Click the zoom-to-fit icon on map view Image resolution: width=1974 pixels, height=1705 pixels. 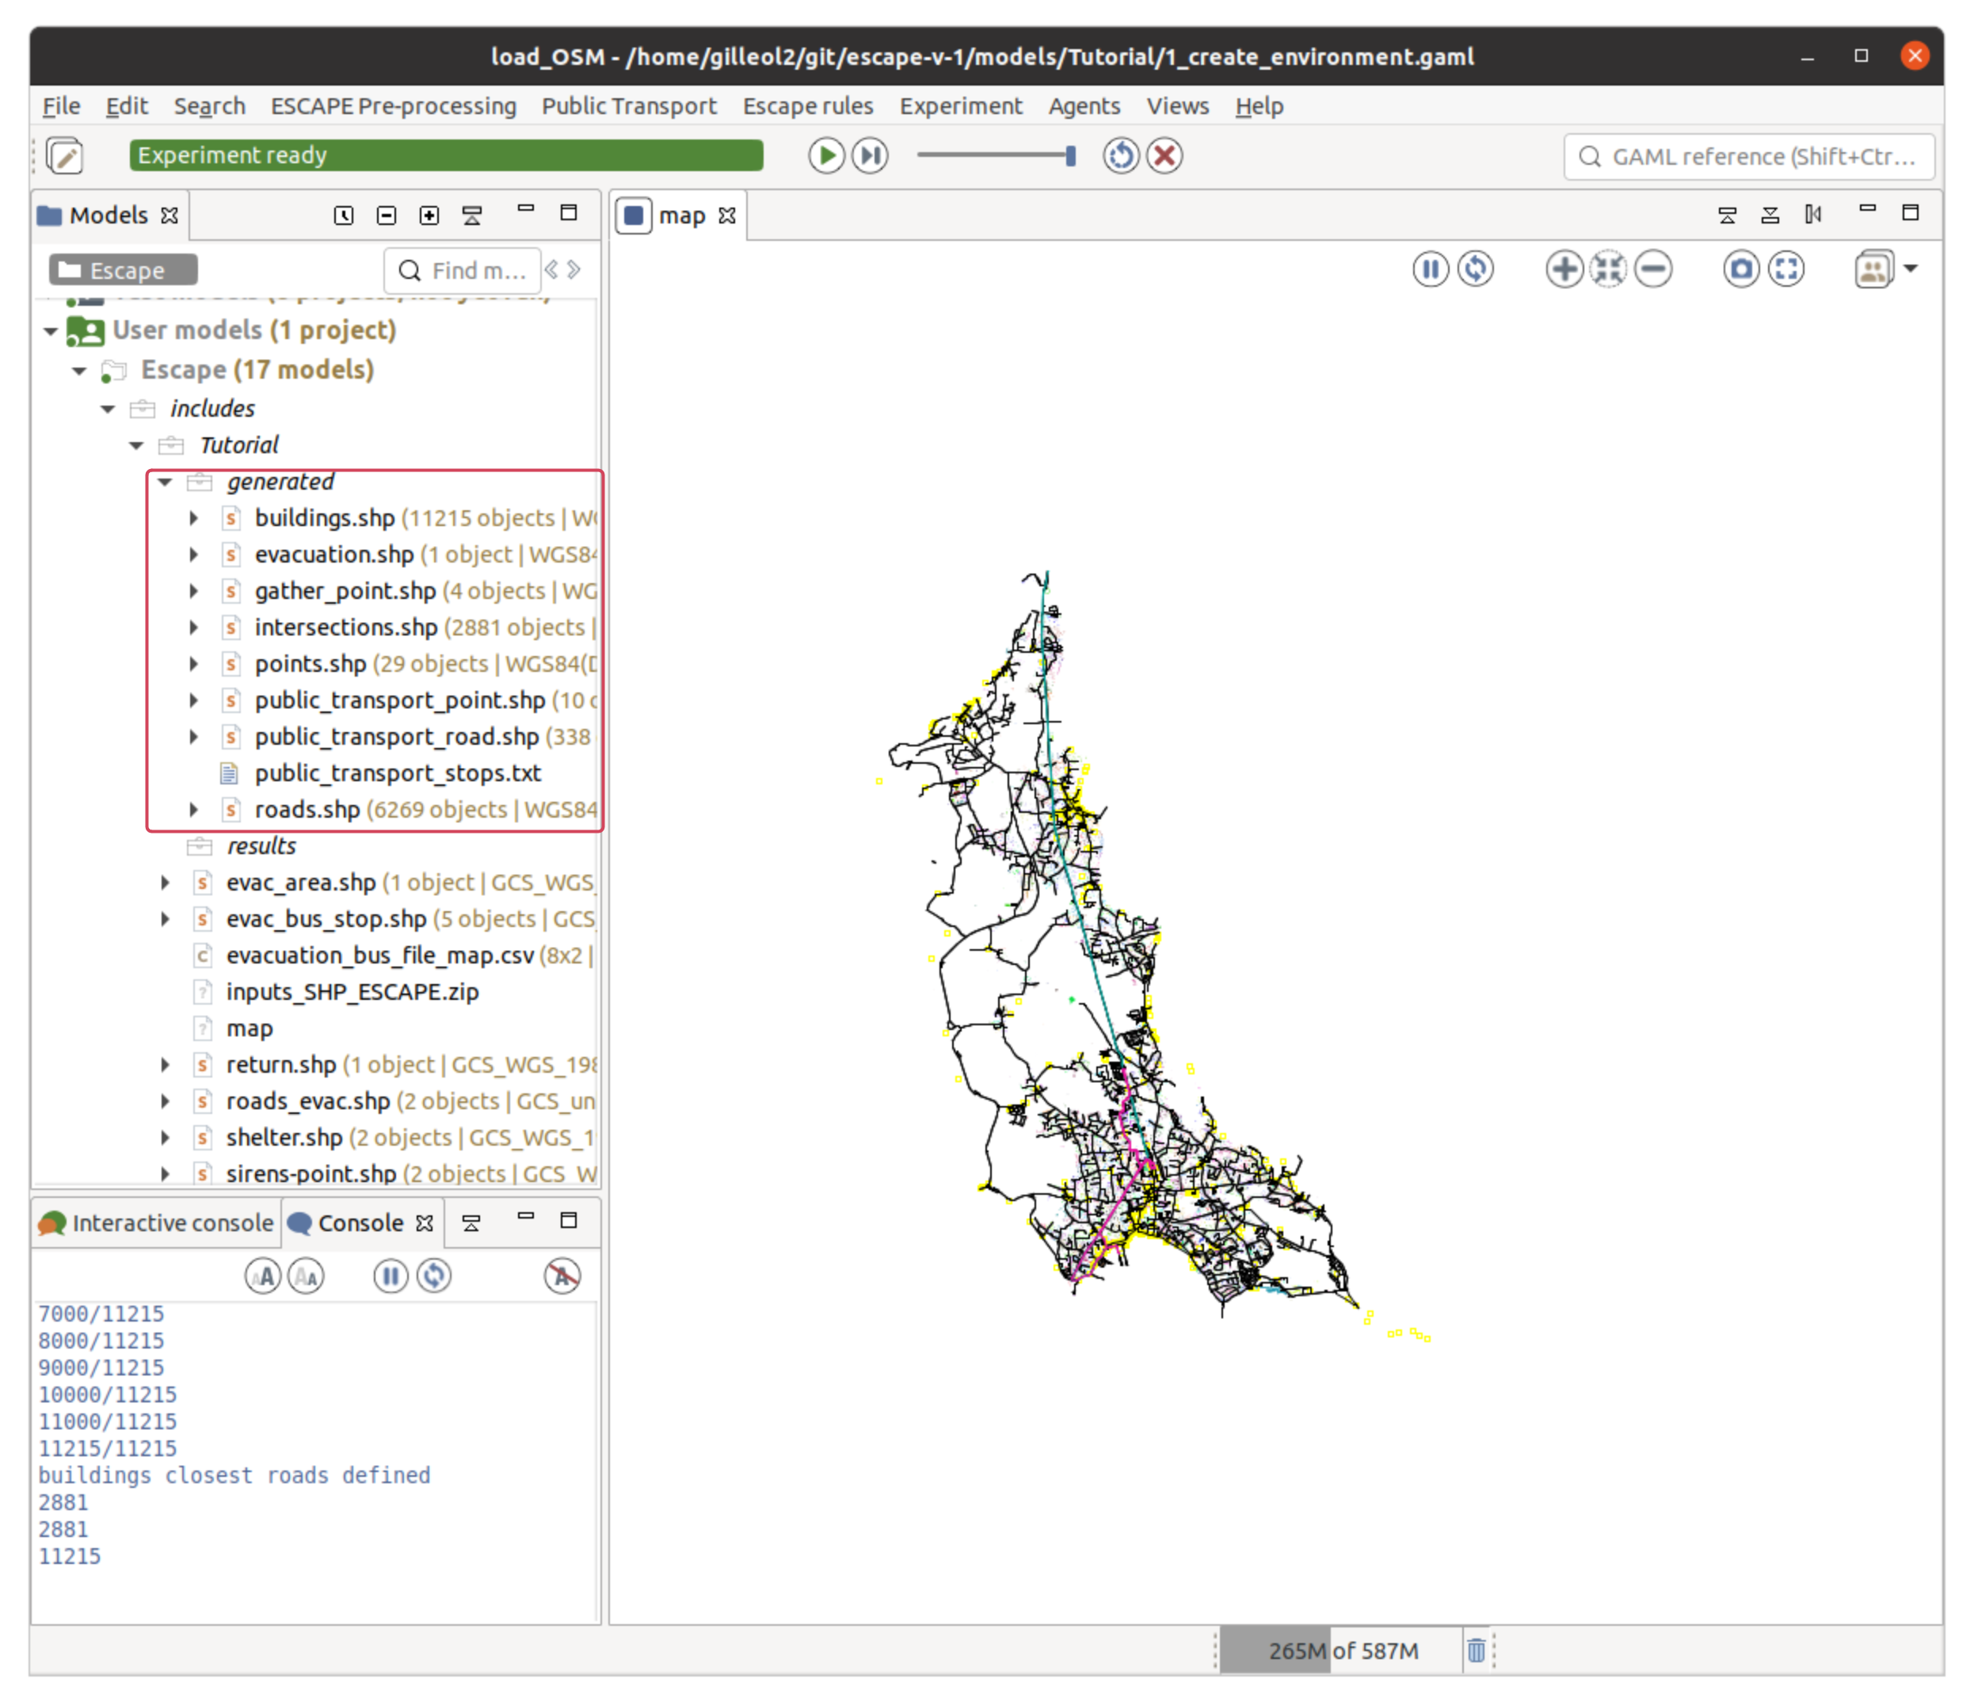tap(1608, 269)
